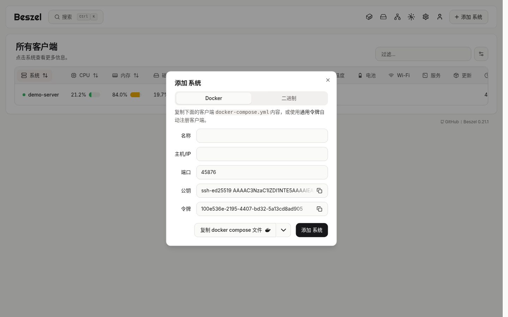Click the docker-compose.yml code text

coord(242,112)
